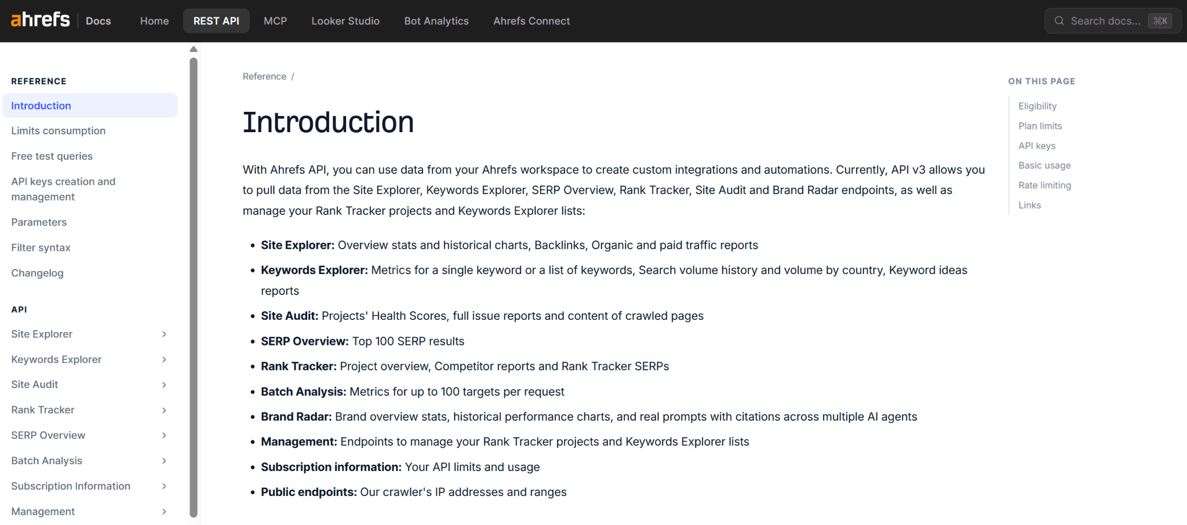
Task: Click the sidebar scroll-up arrow
Action: 194,49
